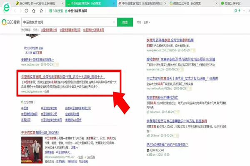Click the suggested search 中至信家具价格
The image size is (250, 166).
coord(49,30)
